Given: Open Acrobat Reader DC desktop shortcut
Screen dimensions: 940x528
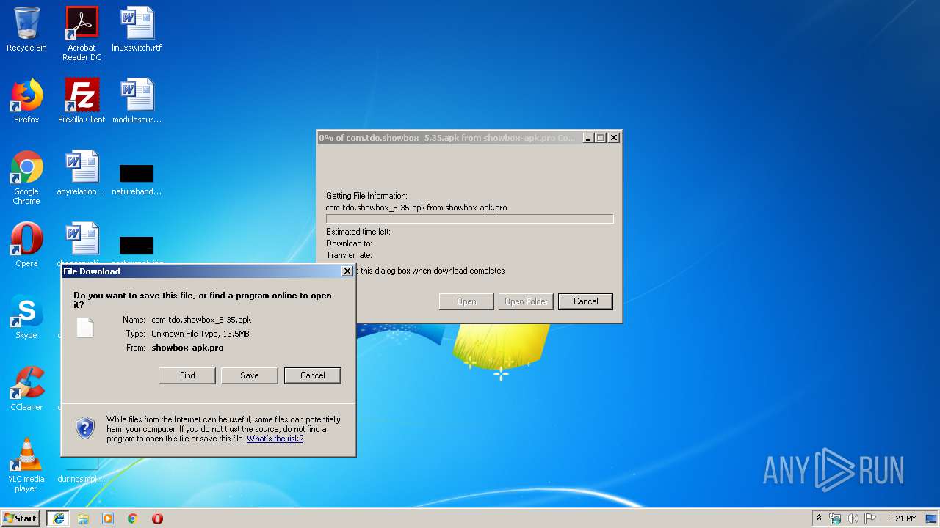Looking at the screenshot, I should point(82,34).
